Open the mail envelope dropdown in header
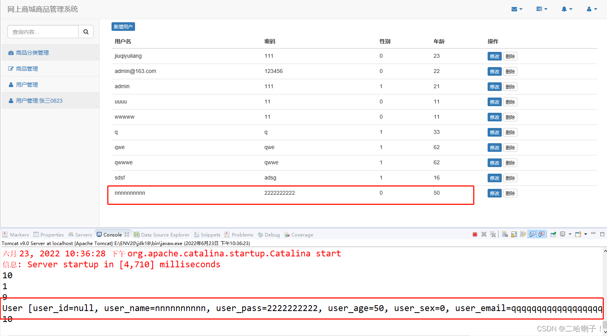Image resolution: width=607 pixels, height=336 pixels. [517, 9]
